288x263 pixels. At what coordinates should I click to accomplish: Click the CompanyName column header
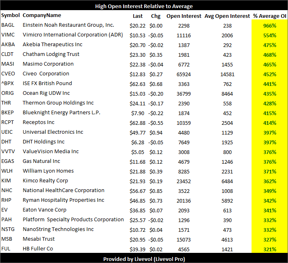42,15
